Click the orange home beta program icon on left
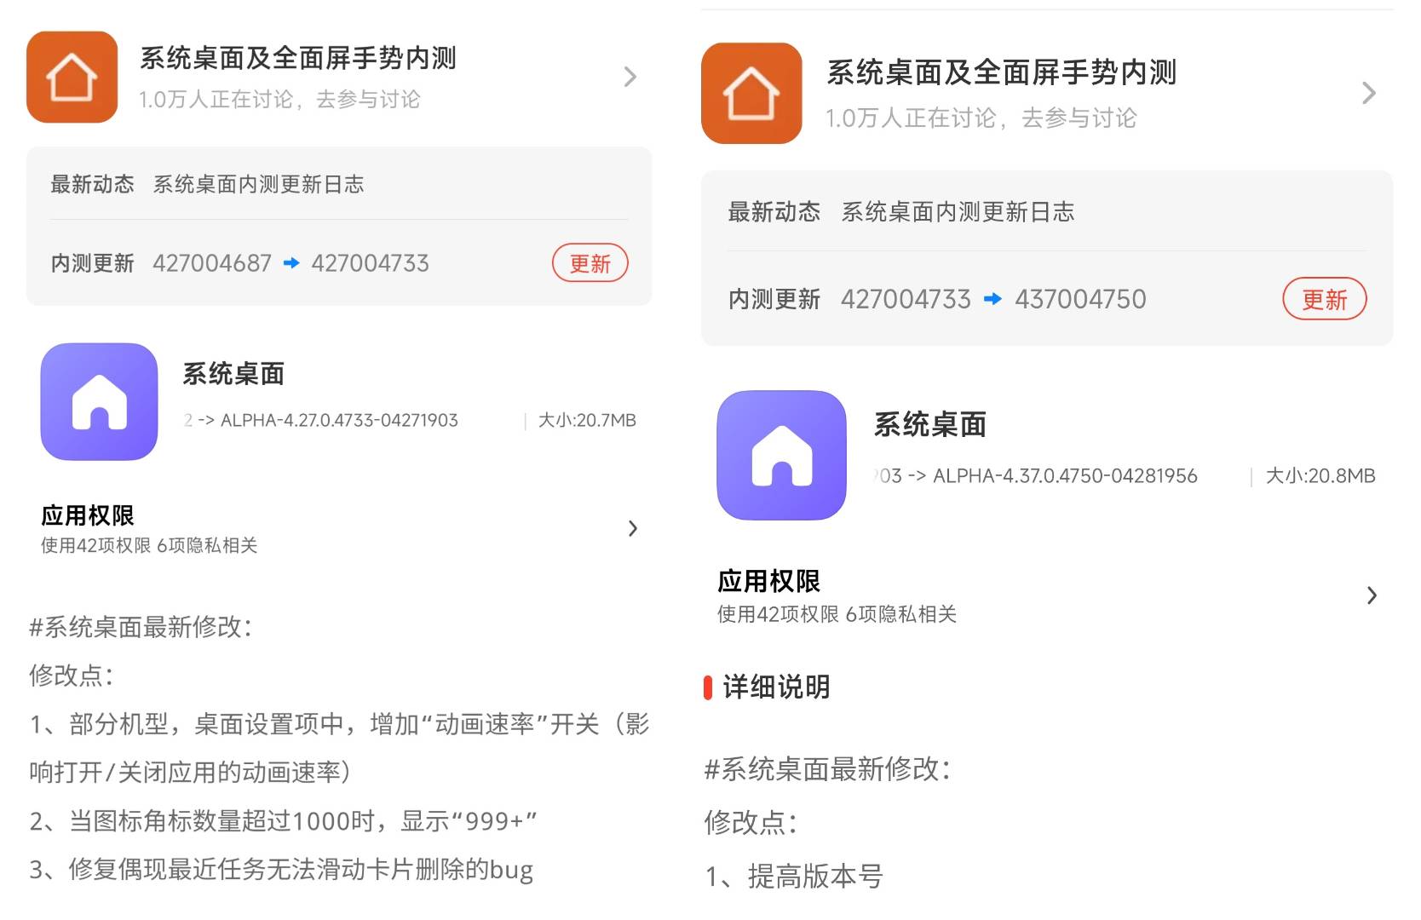This screenshot has width=1421, height=920. pyautogui.click(x=72, y=77)
